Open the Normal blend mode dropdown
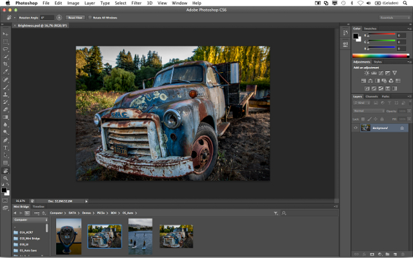 tap(367, 111)
